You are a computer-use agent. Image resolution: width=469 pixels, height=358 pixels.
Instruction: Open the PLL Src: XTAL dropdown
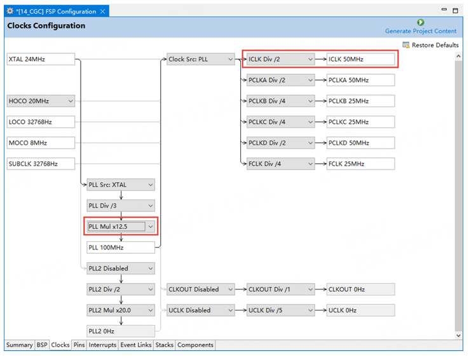[x=121, y=185]
